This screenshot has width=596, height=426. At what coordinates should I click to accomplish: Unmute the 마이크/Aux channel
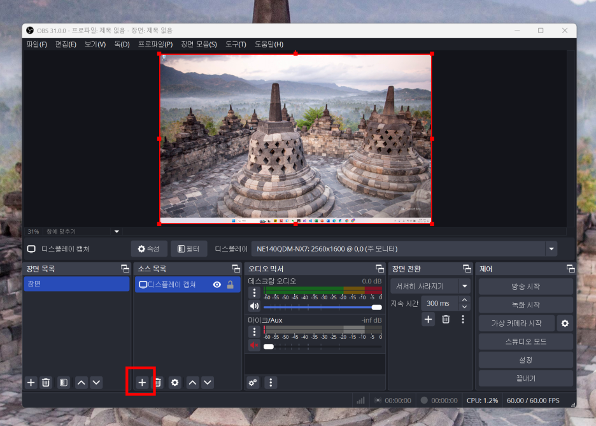(254, 345)
